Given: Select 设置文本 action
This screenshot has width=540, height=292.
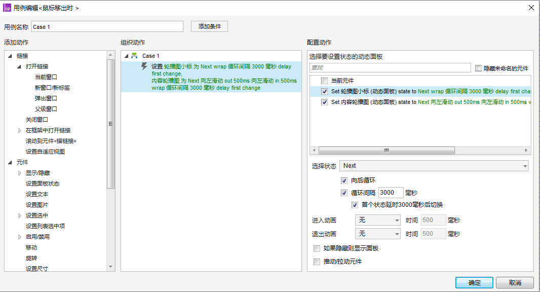Looking at the screenshot, I should coord(37,195).
